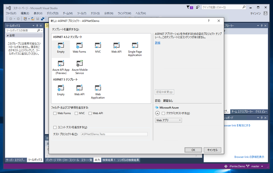Click the Save All toolbar icon
This screenshot has height=173, width=273.
pyautogui.click(x=43, y=19)
